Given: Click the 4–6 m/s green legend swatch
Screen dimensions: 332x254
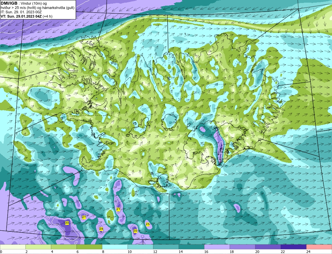Looking at the screenshot, I should pyautogui.click(x=64, y=247).
